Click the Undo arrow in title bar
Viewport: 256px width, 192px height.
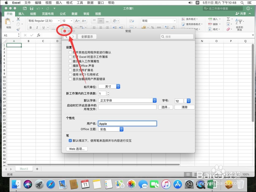click(x=38, y=8)
